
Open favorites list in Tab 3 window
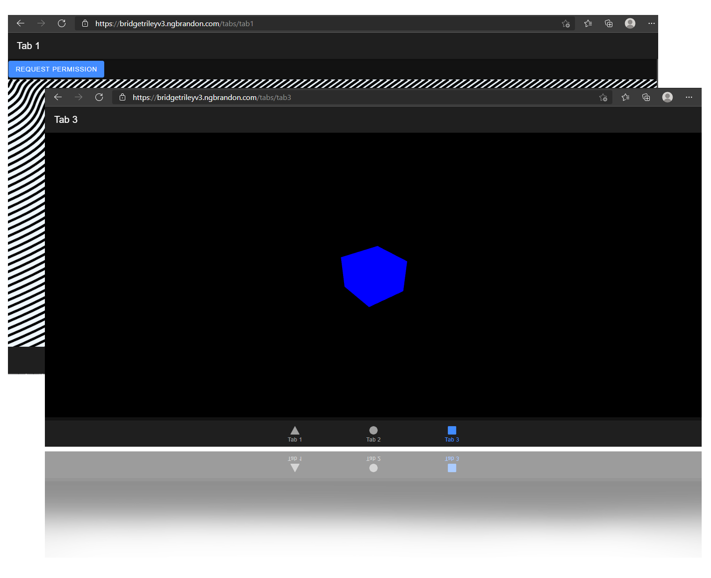click(x=625, y=97)
